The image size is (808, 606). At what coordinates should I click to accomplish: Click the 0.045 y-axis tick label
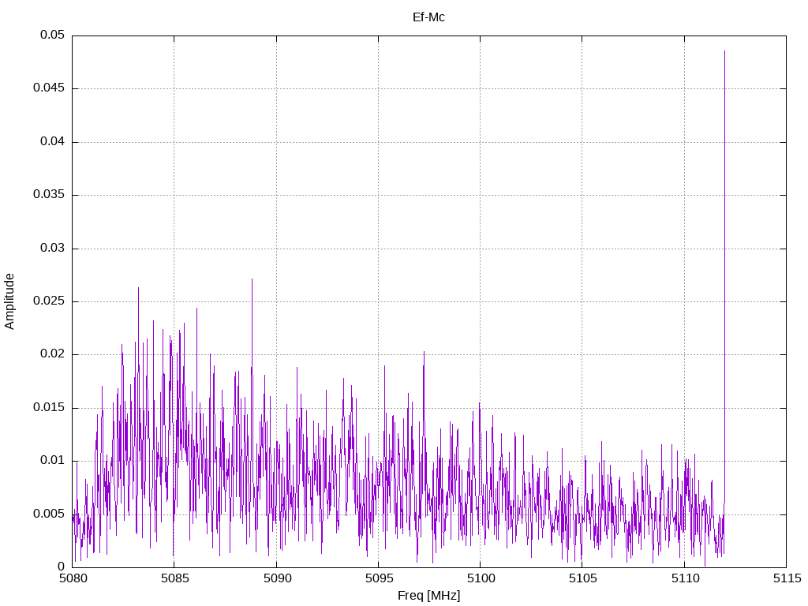(49, 88)
